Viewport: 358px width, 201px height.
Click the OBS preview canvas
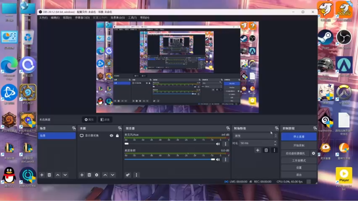point(177,67)
